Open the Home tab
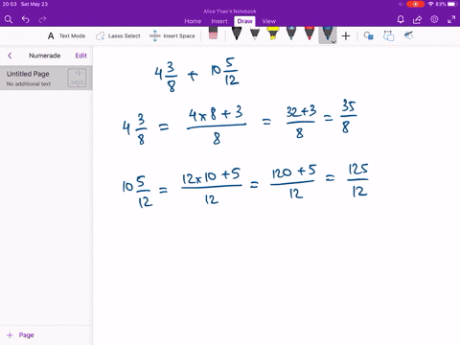 pyautogui.click(x=193, y=21)
